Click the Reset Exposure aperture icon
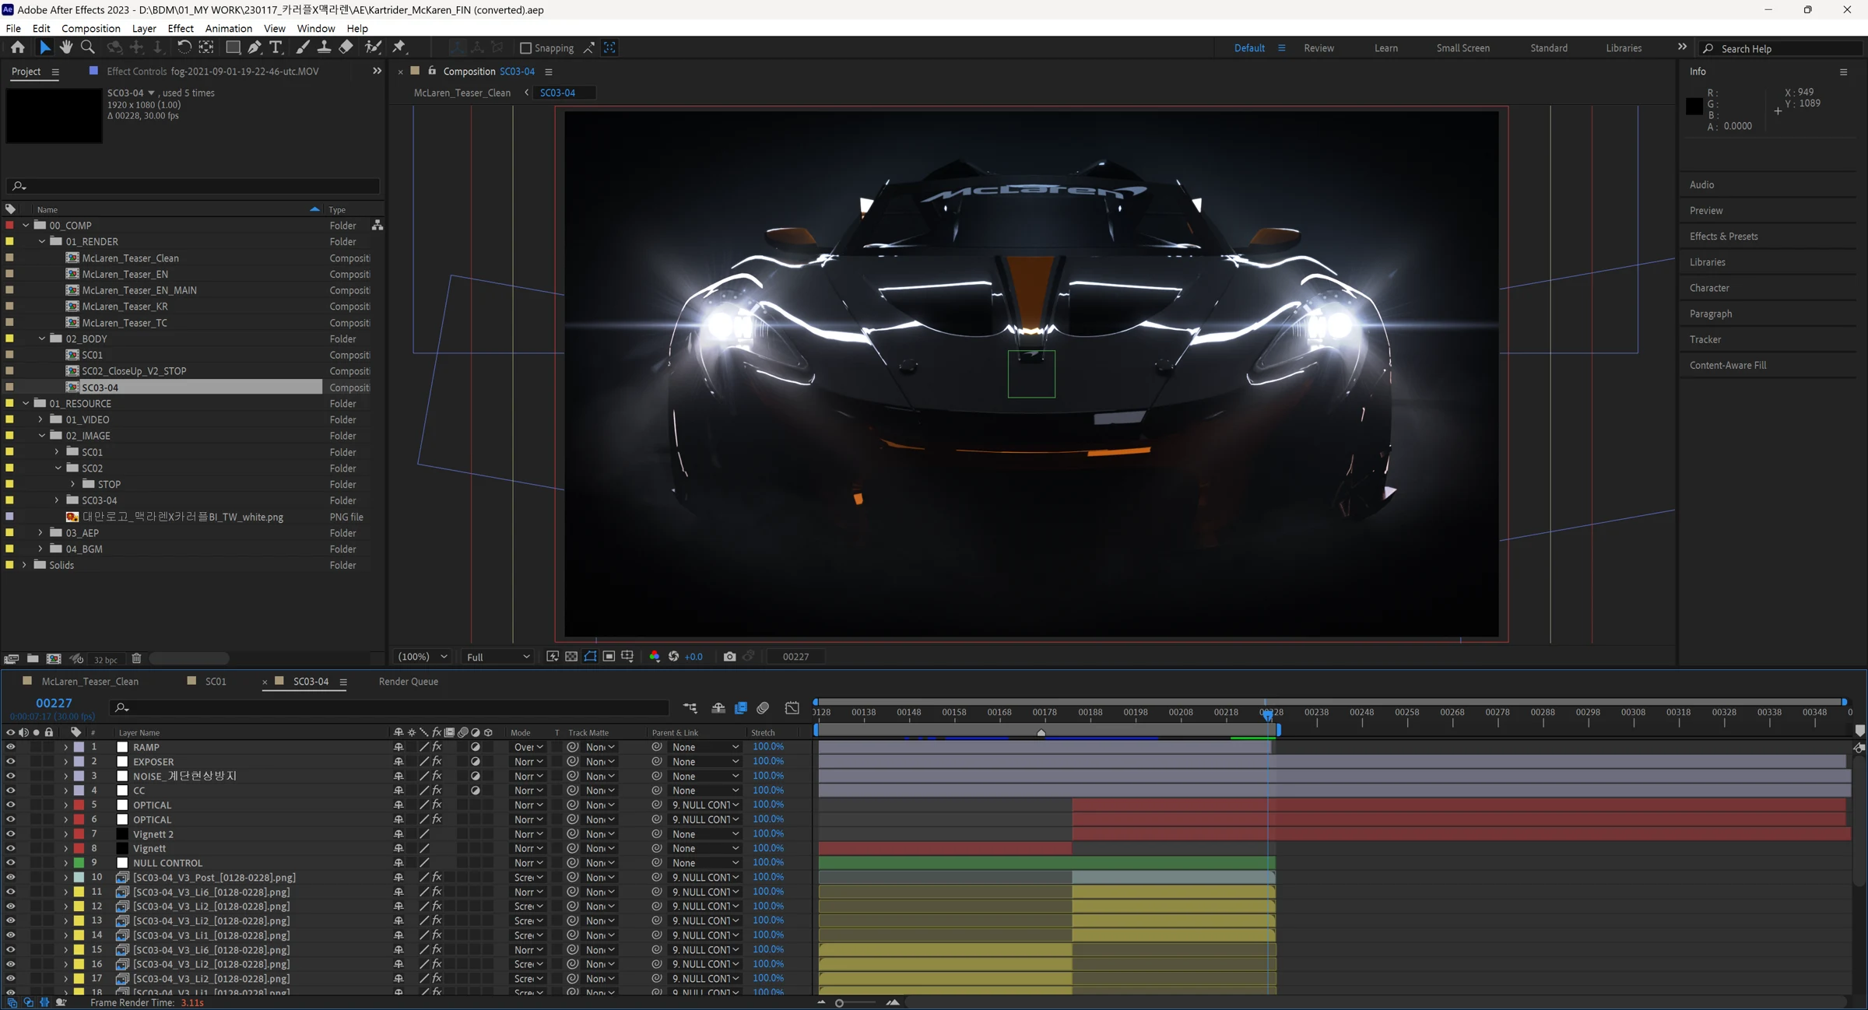Image resolution: width=1868 pixels, height=1010 pixels. tap(674, 657)
